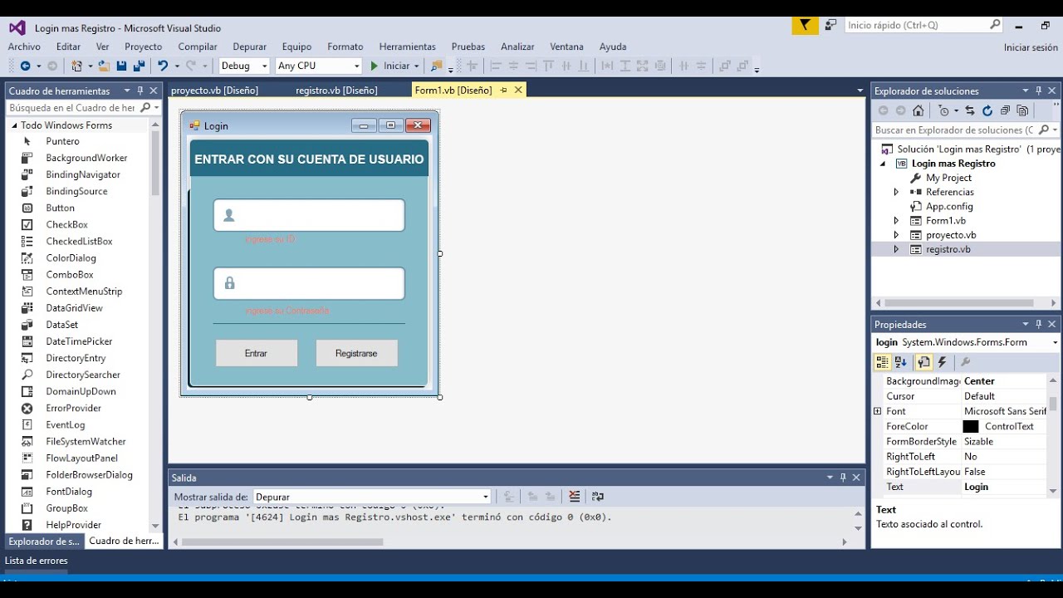The height and width of the screenshot is (598, 1063).
Task: Click the Show All Files icon
Action: (1022, 110)
